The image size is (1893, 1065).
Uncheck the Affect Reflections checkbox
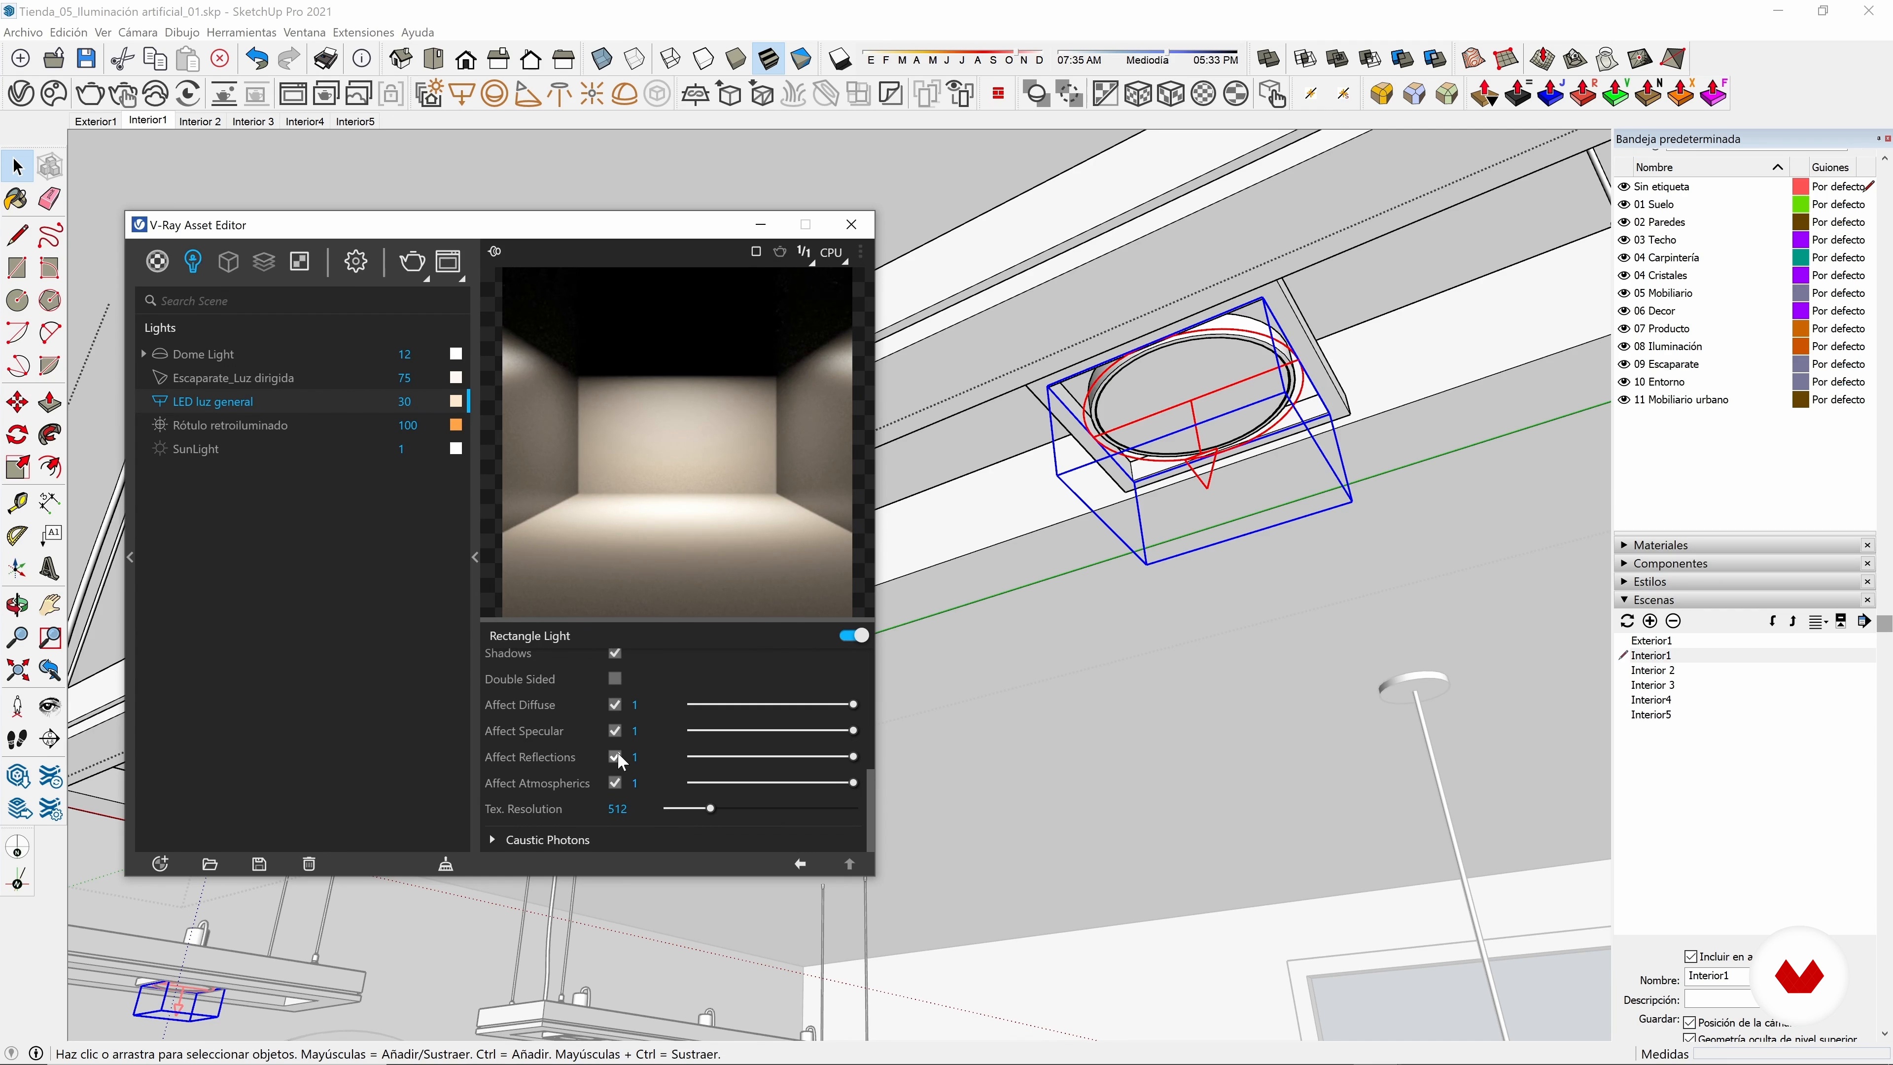[615, 756]
